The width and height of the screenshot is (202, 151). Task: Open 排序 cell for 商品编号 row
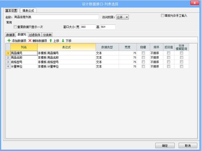click(x=156, y=53)
